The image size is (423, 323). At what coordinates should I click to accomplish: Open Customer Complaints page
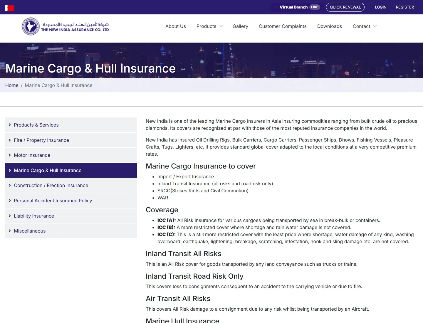click(283, 26)
